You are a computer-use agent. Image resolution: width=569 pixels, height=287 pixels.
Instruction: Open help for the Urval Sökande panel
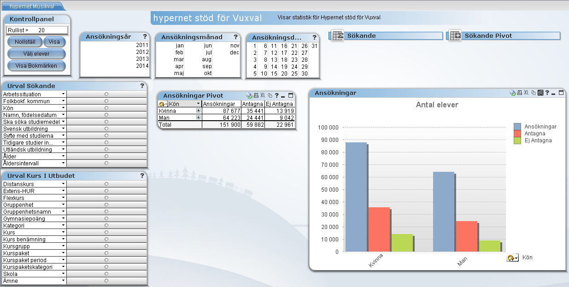tap(142, 86)
